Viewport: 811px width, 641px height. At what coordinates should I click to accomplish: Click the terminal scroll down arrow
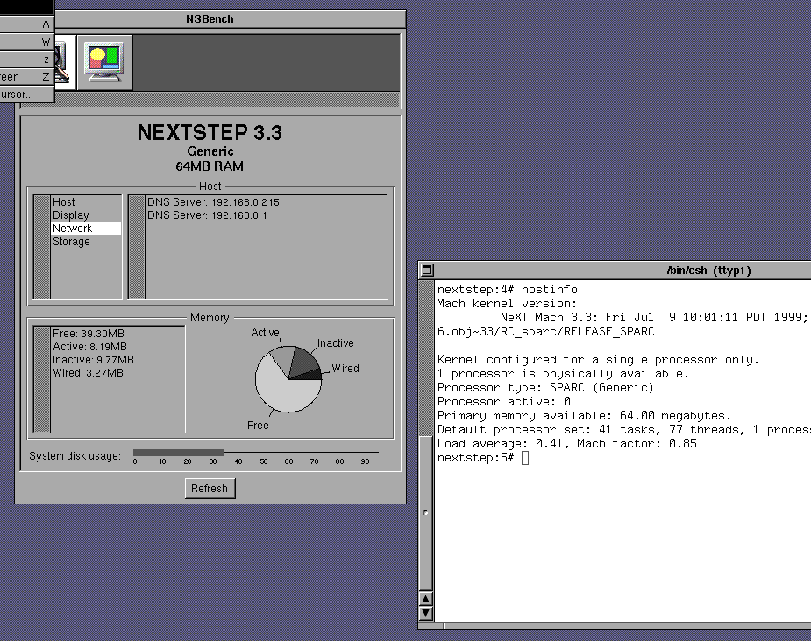click(426, 613)
